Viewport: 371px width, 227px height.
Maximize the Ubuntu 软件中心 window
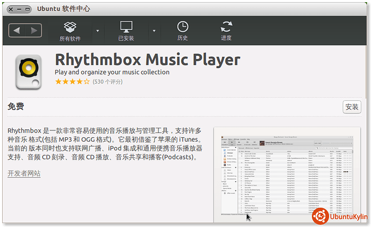[x=27, y=9]
